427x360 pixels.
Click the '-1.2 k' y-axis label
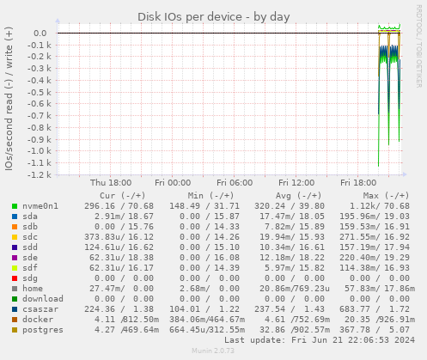(x=40, y=174)
